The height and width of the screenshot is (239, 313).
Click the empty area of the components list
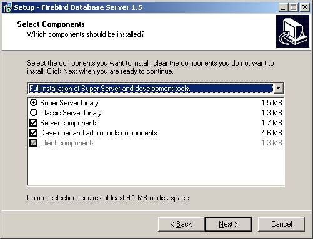pos(156,167)
